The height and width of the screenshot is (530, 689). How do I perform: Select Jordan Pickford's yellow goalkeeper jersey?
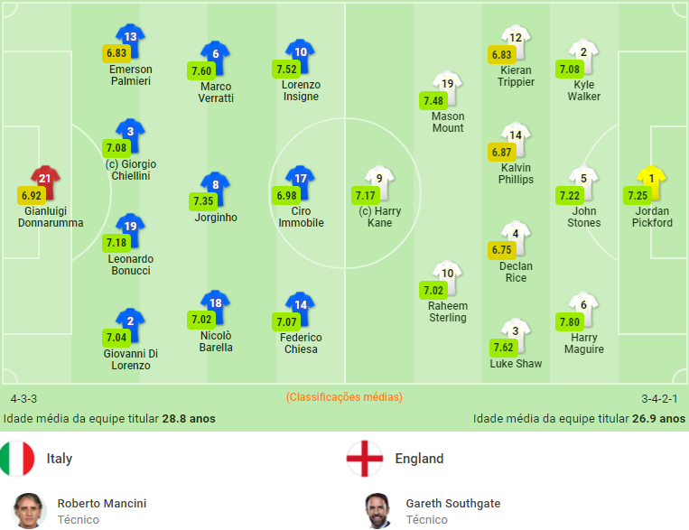(652, 182)
